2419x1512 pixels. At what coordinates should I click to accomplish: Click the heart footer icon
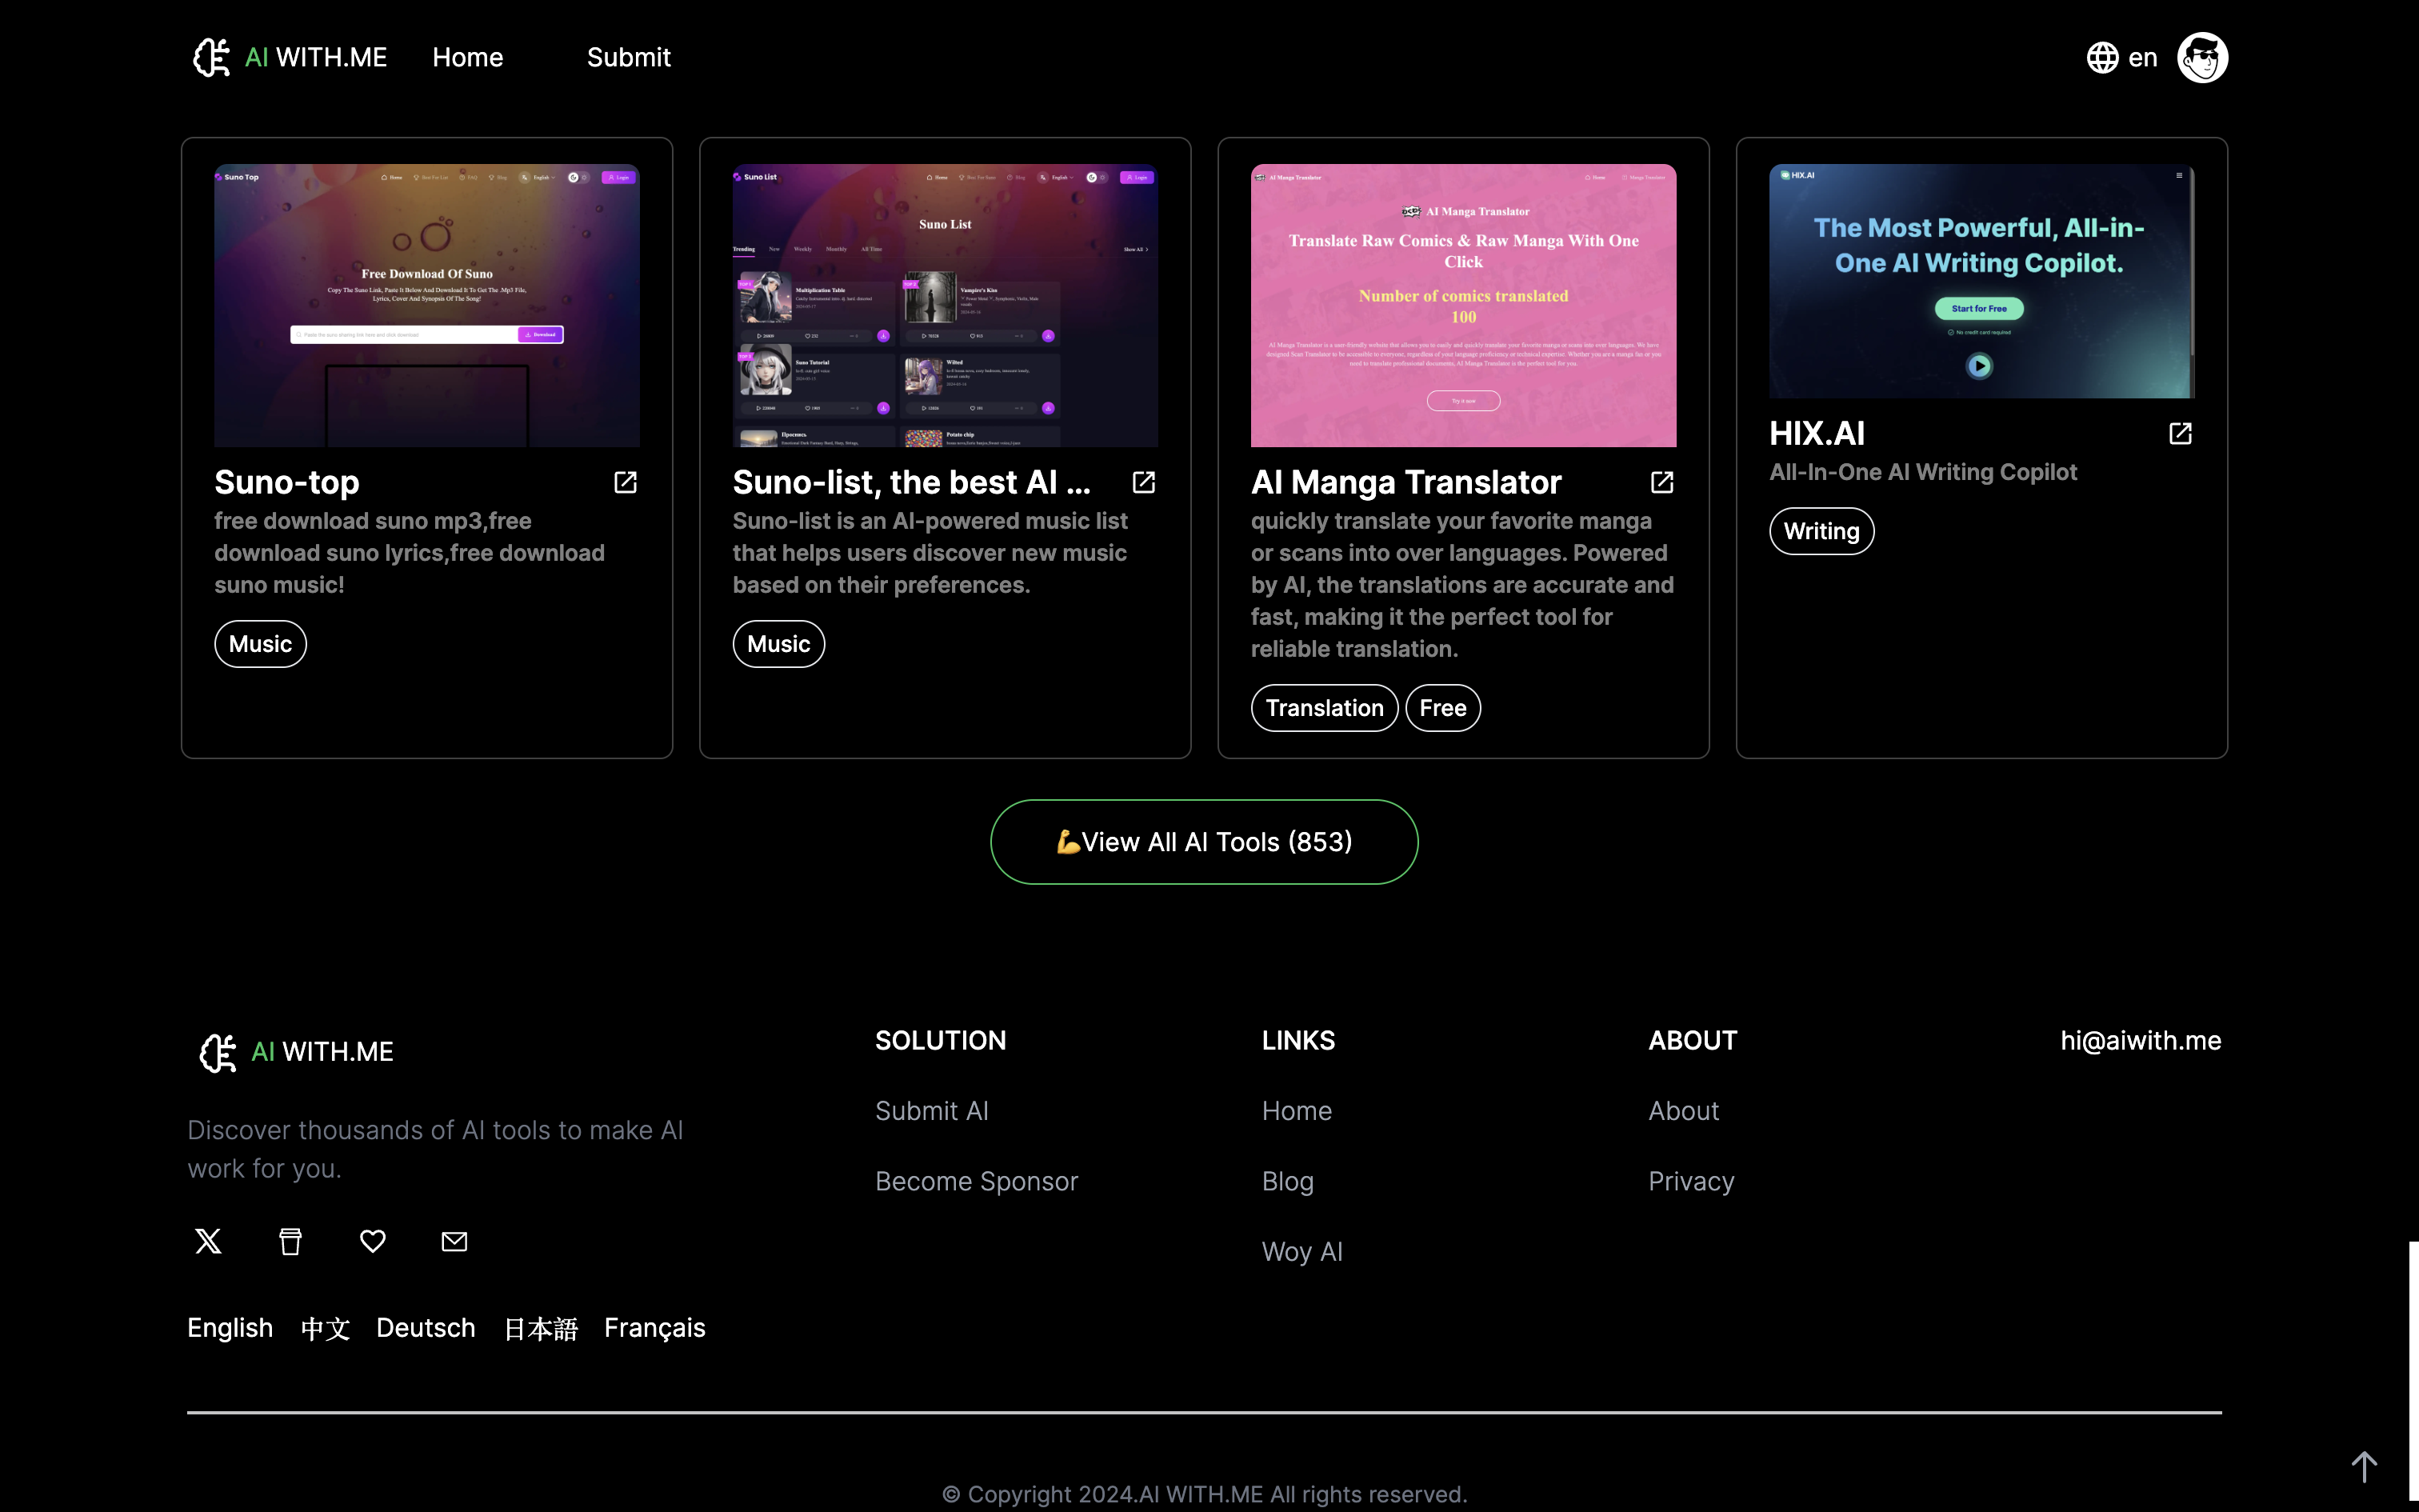(373, 1241)
